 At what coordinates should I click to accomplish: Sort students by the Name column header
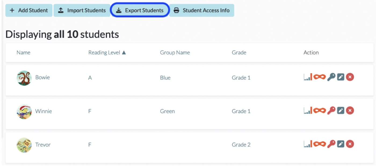[23, 53]
